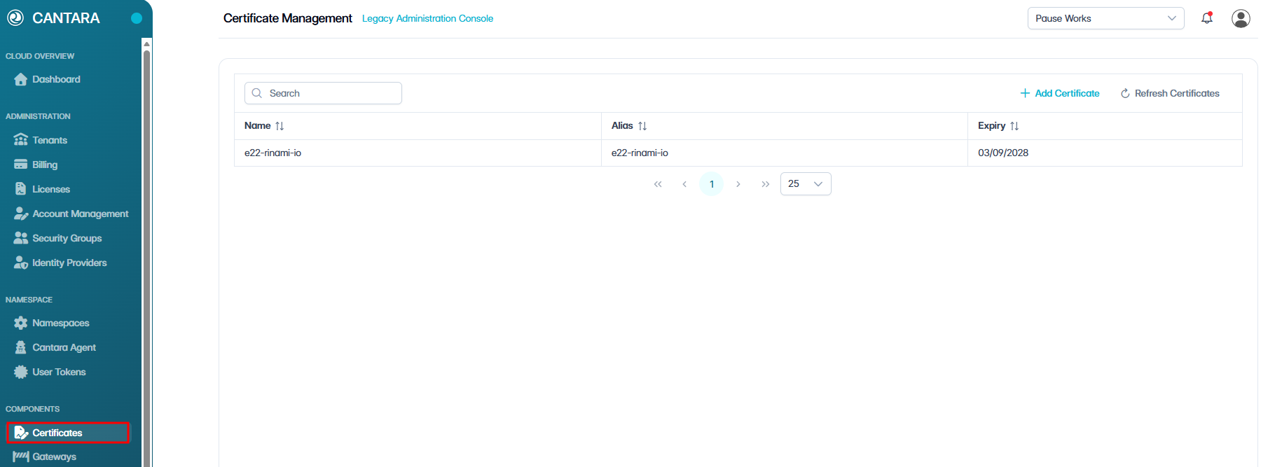
Task: Open the user profile avatar icon
Action: [x=1241, y=18]
